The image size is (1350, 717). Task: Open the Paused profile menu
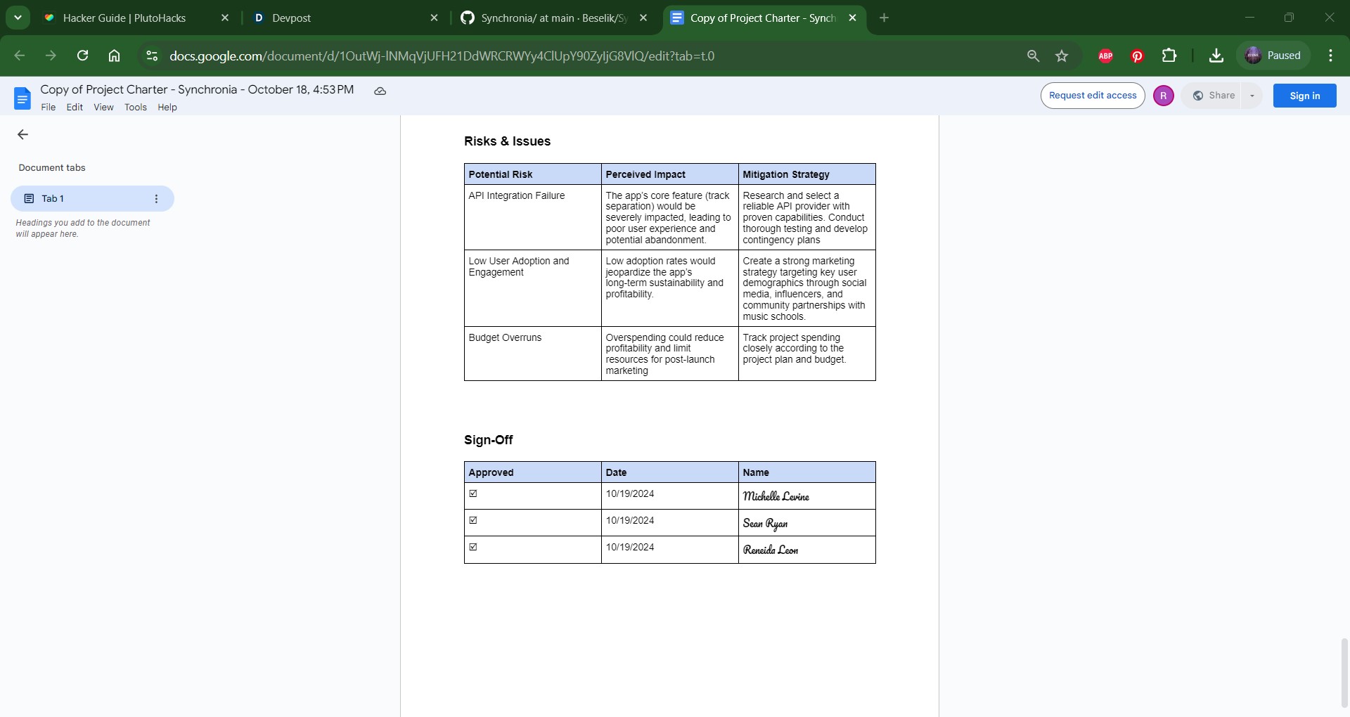tap(1273, 56)
